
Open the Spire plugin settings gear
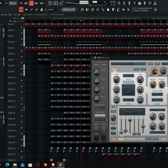tap(95, 58)
